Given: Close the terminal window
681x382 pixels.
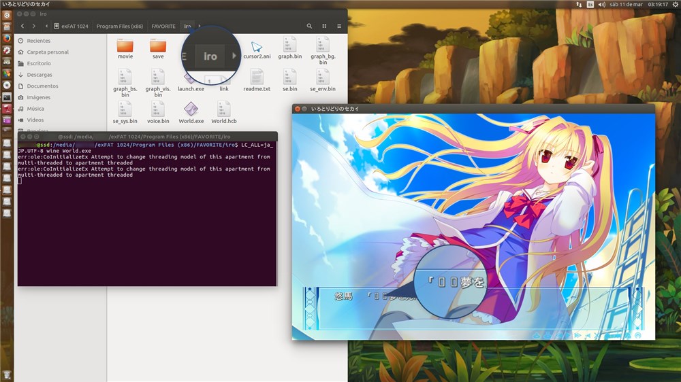Looking at the screenshot, I should 23,137.
